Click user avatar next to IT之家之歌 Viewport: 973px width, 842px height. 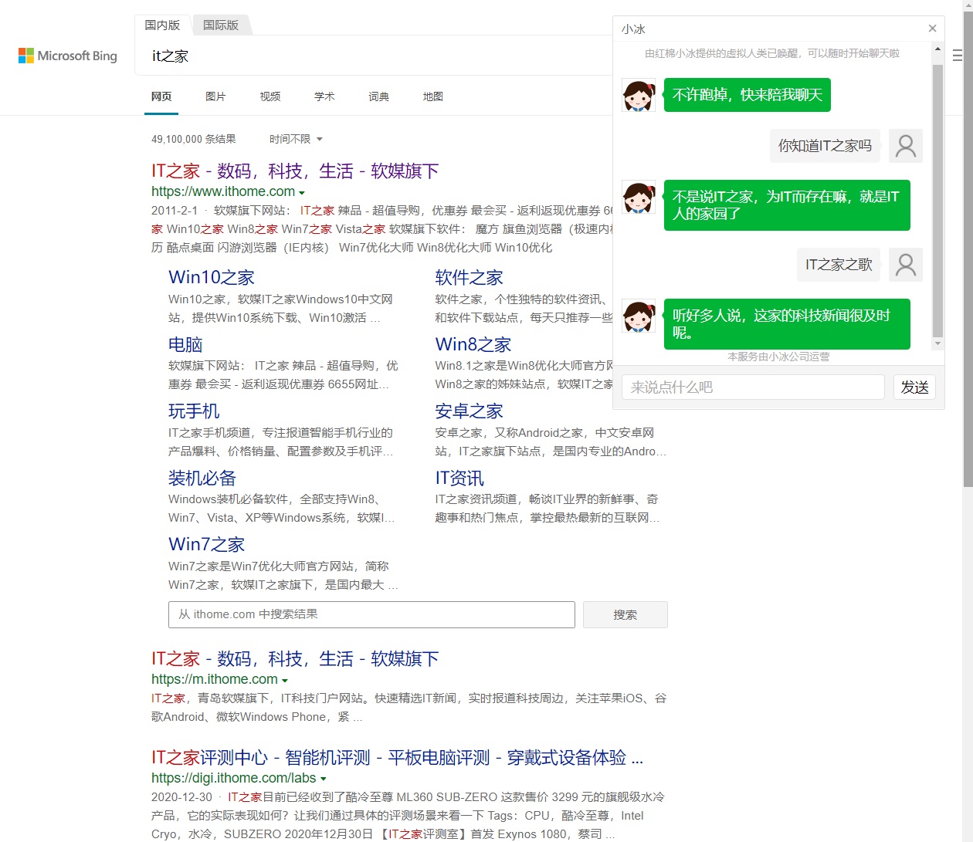905,265
